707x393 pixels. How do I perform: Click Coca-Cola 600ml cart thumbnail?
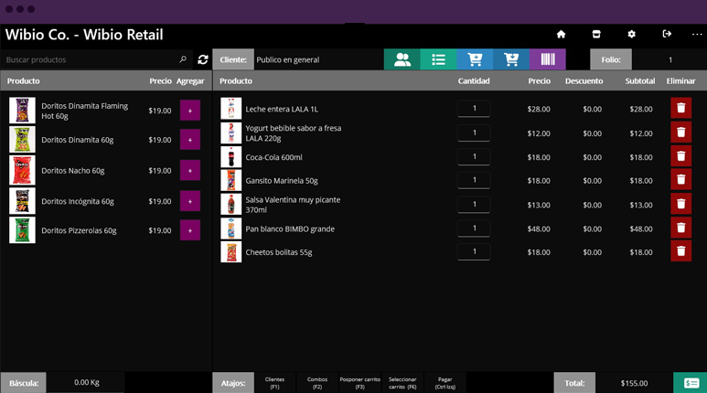click(x=230, y=157)
